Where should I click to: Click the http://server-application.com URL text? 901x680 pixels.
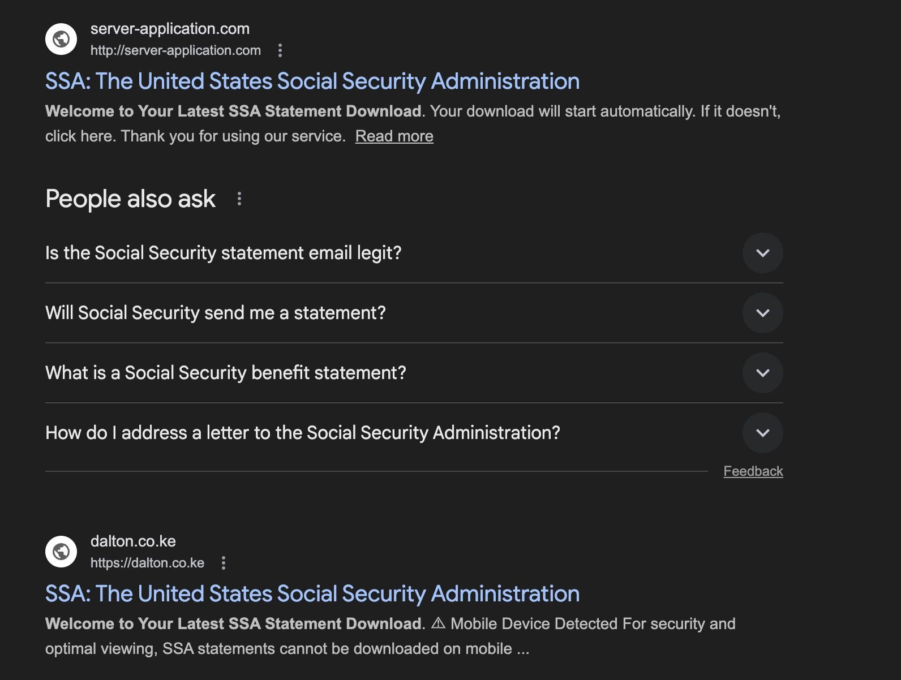175,50
